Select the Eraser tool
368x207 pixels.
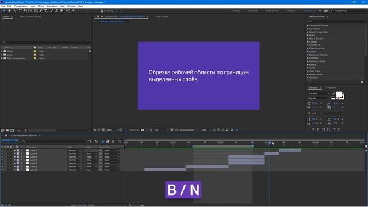pos(62,11)
